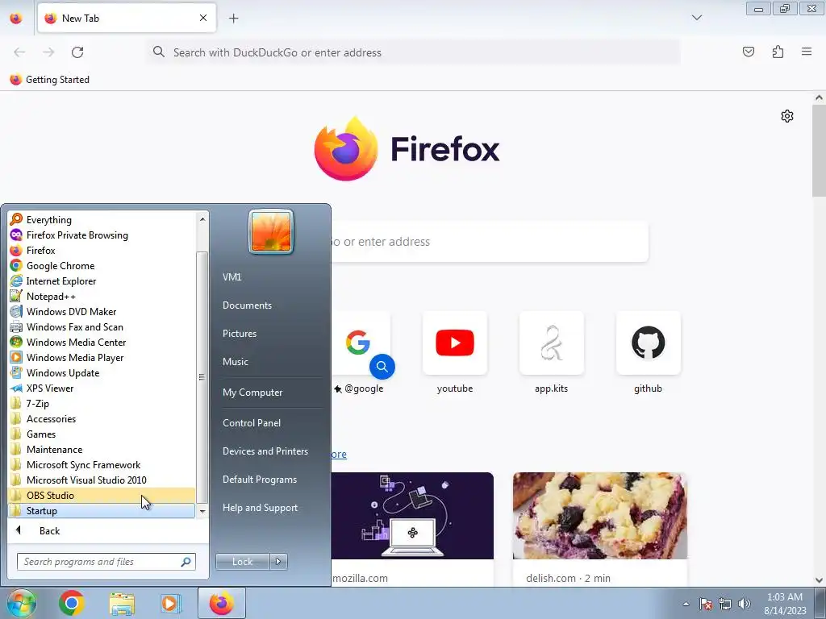The width and height of the screenshot is (826, 619).
Task: Click the Firefox back arrow
Action: [x=19, y=52]
